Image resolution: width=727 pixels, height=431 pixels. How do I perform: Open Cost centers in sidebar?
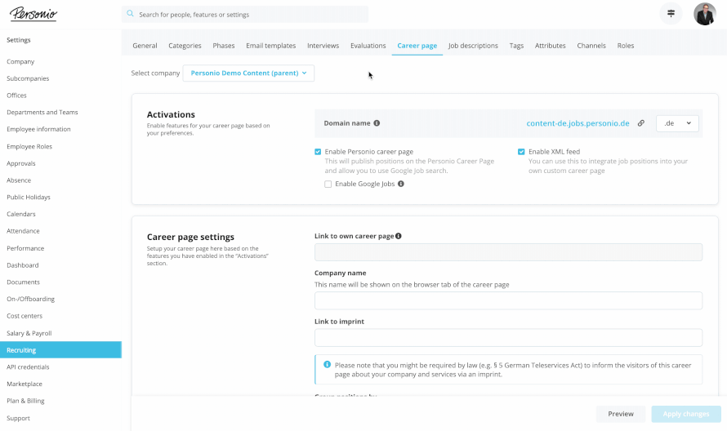pos(25,316)
